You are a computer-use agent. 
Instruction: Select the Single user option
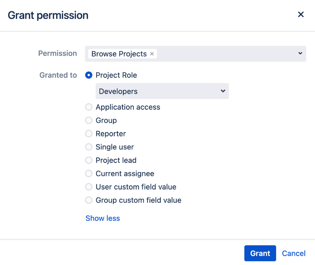point(89,147)
